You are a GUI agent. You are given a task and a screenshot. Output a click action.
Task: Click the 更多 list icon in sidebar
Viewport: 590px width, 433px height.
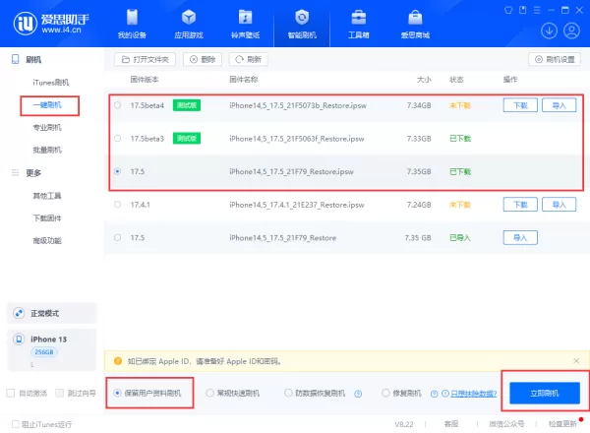15,173
